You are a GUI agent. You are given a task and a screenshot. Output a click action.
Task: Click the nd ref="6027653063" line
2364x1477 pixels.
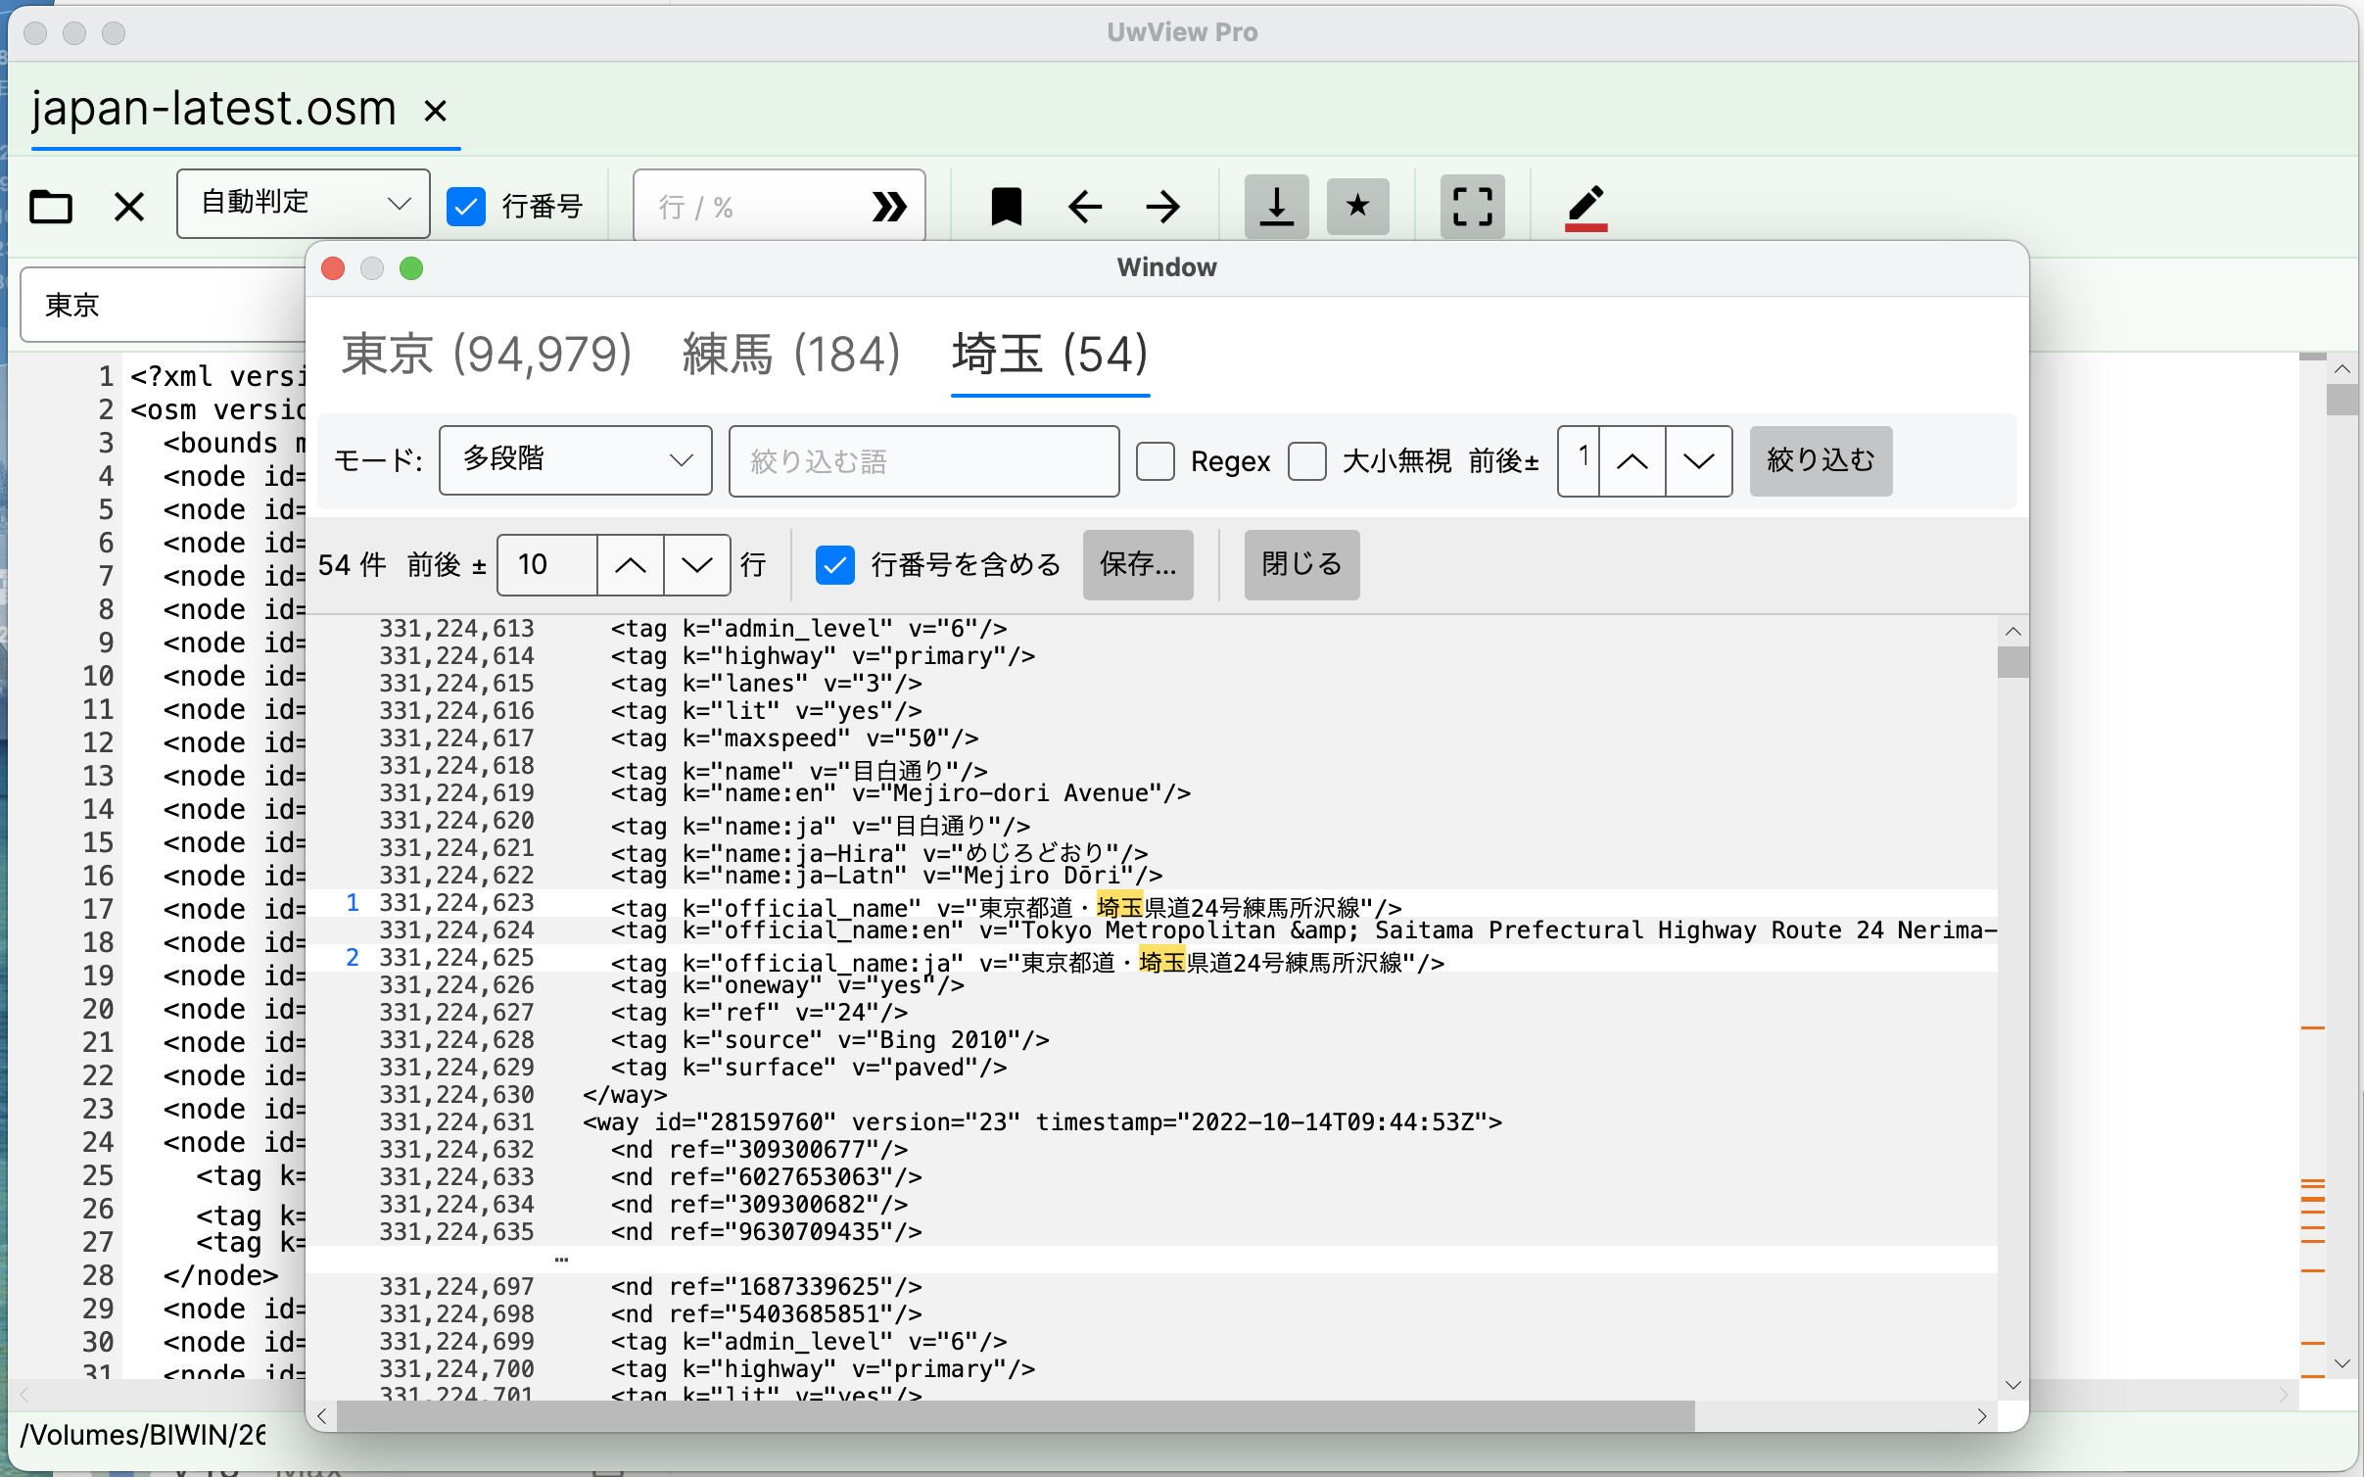(1152, 1177)
